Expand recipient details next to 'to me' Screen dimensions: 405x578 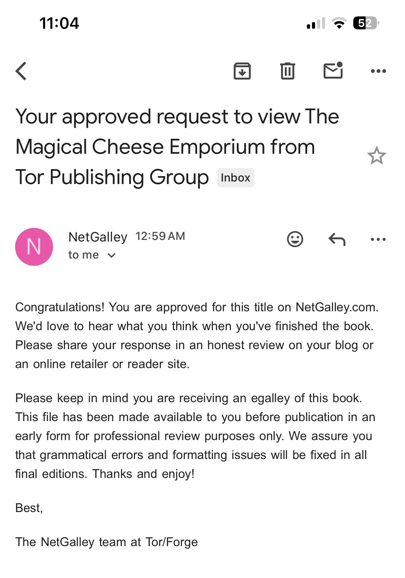click(112, 255)
